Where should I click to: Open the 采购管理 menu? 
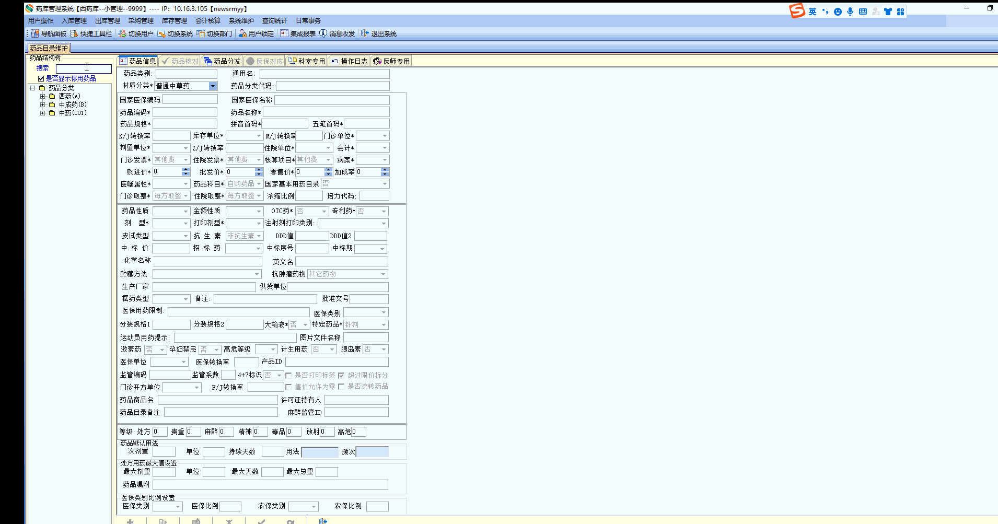pyautogui.click(x=141, y=21)
